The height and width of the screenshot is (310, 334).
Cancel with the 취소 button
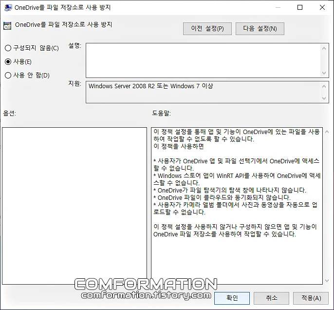[271, 298]
